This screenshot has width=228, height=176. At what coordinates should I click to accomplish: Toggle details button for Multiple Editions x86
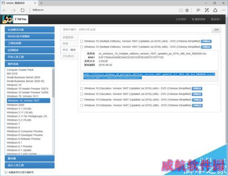(206, 47)
